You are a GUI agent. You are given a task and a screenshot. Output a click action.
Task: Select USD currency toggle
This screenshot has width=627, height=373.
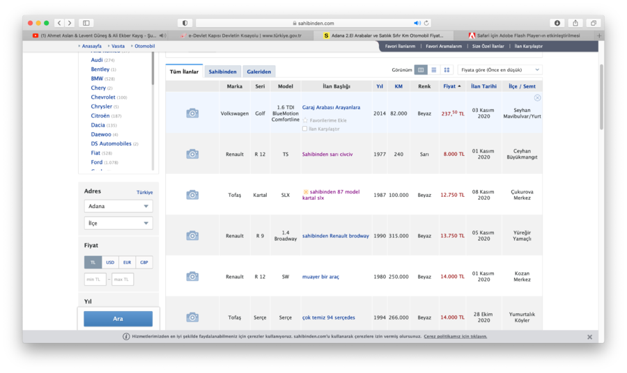pos(110,262)
